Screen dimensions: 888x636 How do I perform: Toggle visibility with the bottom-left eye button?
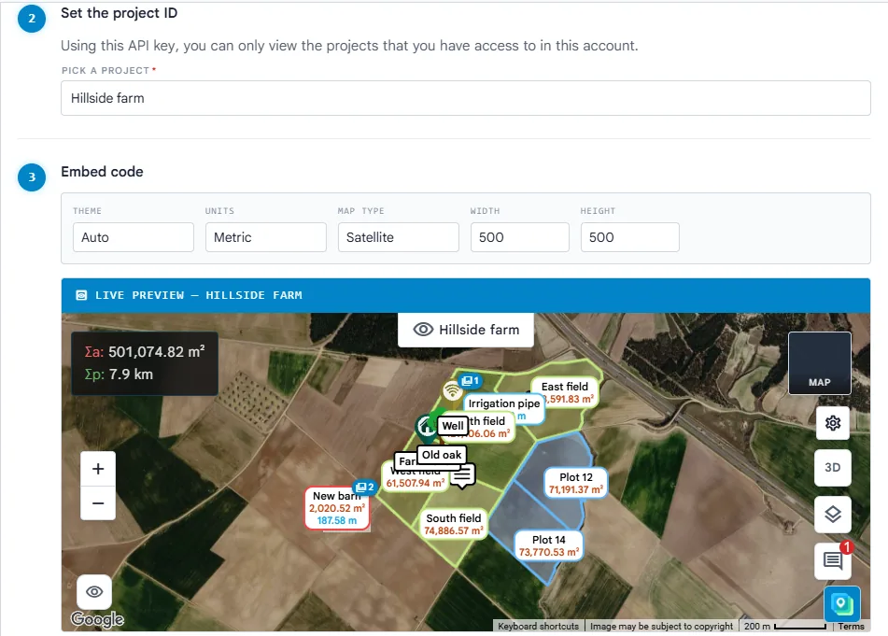[94, 592]
